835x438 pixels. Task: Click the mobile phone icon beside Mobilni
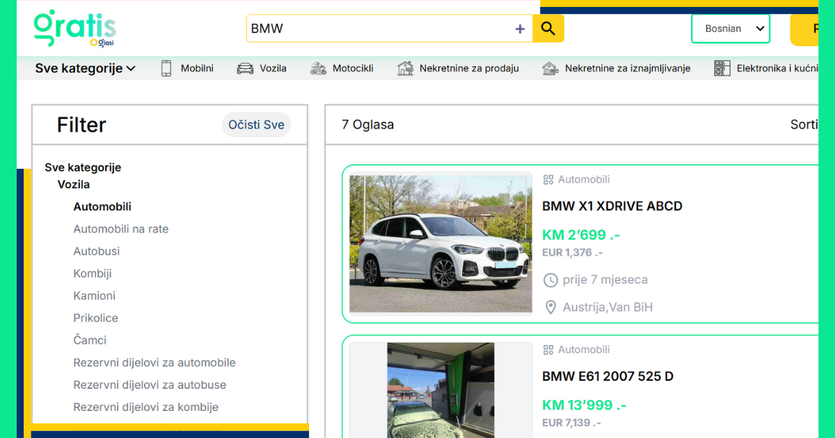(x=166, y=68)
